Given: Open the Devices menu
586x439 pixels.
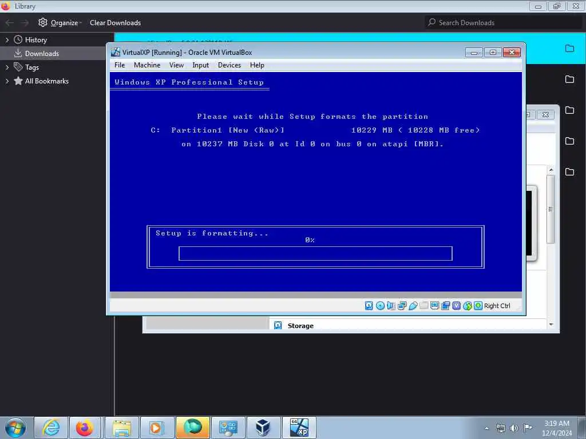Looking at the screenshot, I should pyautogui.click(x=229, y=65).
